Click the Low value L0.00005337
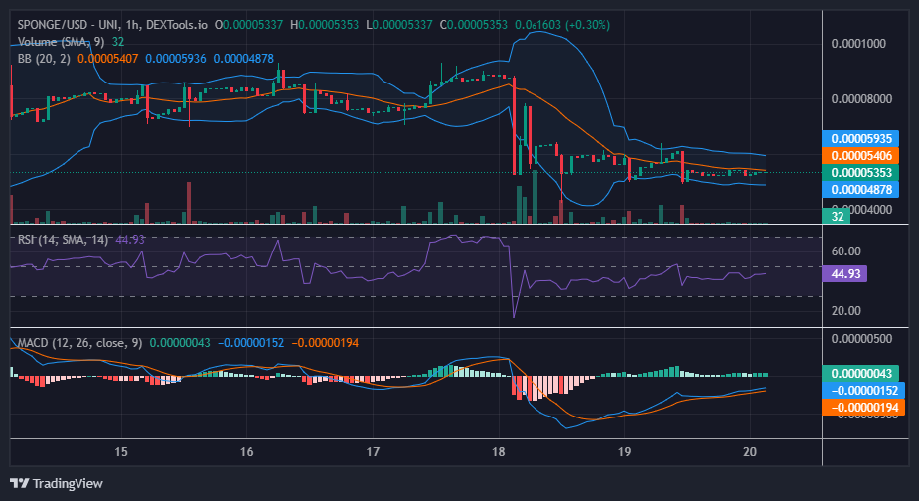Screen dimensions: 919x501 [x=399, y=25]
